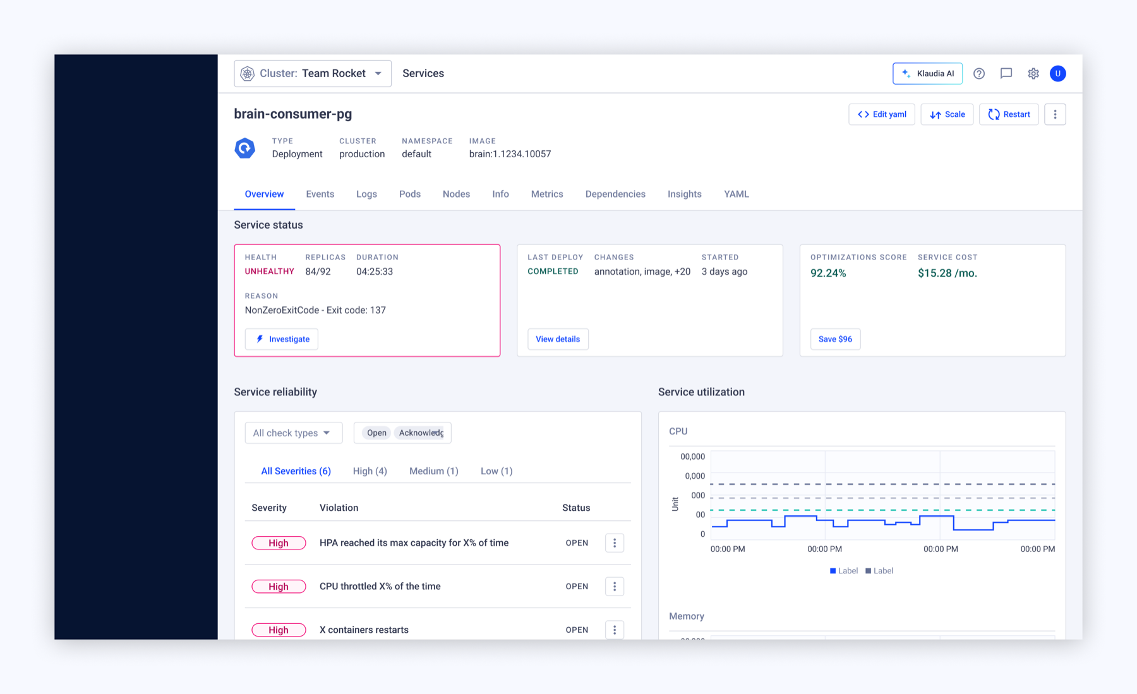Click the HPA reached its max capacity violation

click(x=414, y=542)
